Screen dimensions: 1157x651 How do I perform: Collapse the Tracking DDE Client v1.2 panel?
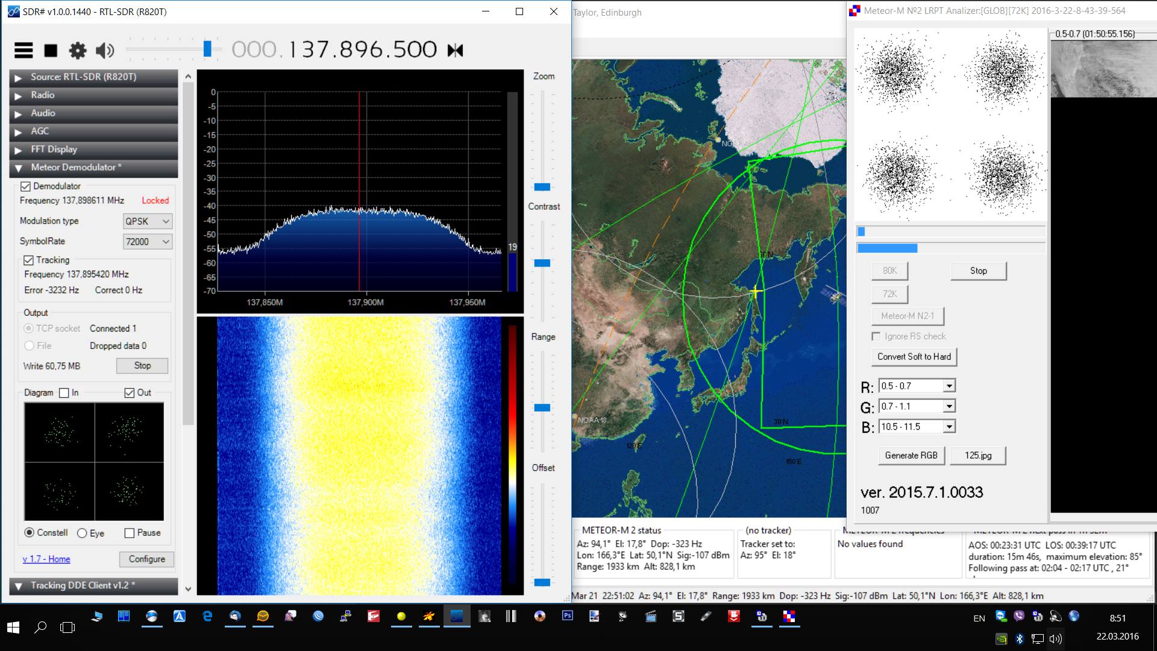[x=93, y=585]
